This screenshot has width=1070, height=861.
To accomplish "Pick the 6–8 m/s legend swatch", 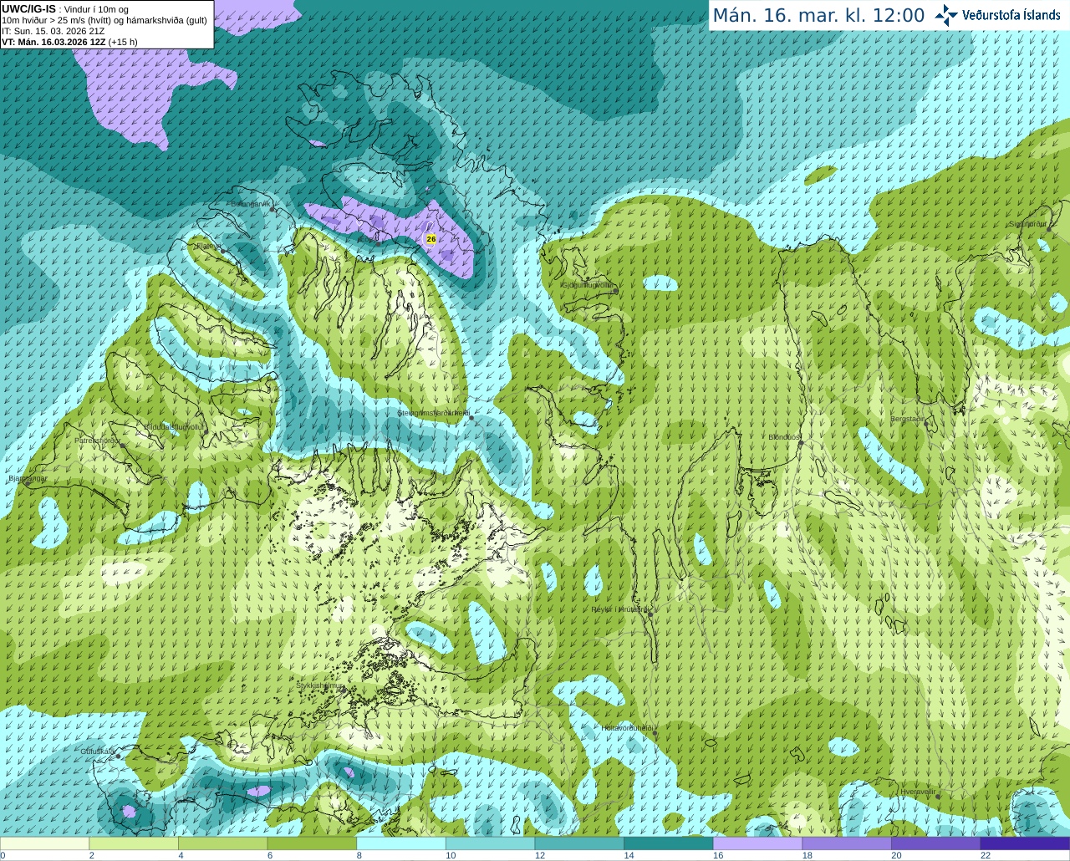I will tap(312, 843).
